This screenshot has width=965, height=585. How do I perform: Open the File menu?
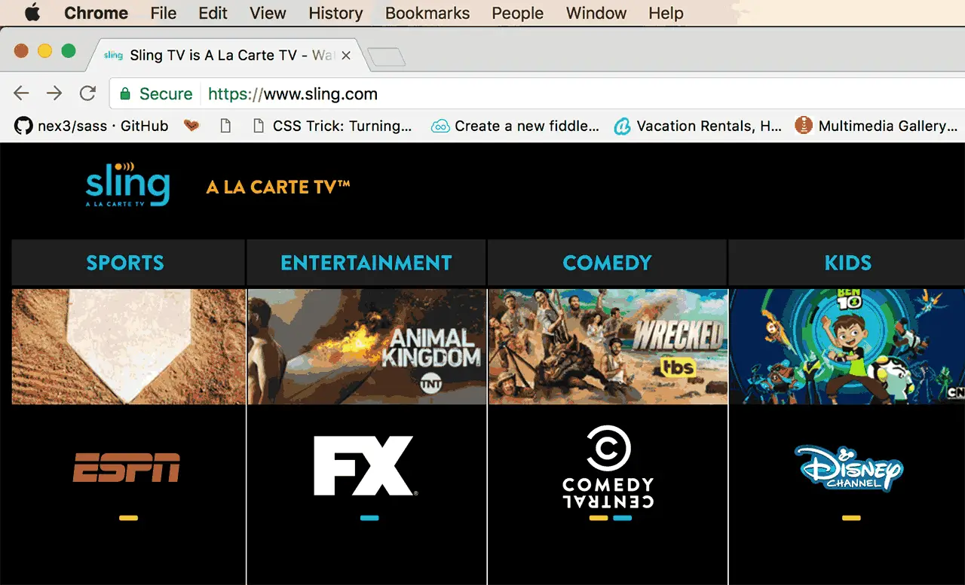tap(163, 13)
